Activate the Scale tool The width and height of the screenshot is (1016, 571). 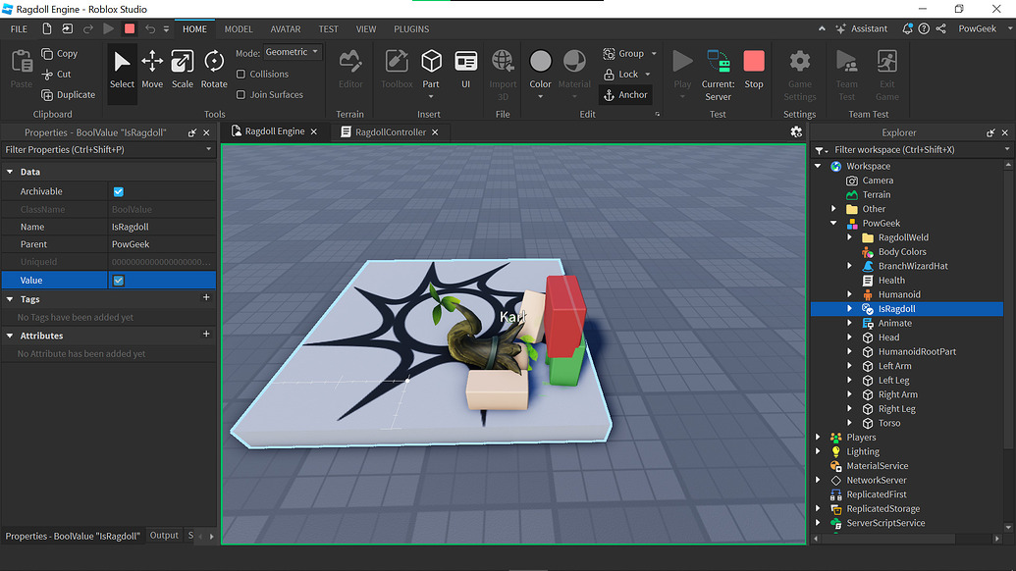tap(182, 70)
